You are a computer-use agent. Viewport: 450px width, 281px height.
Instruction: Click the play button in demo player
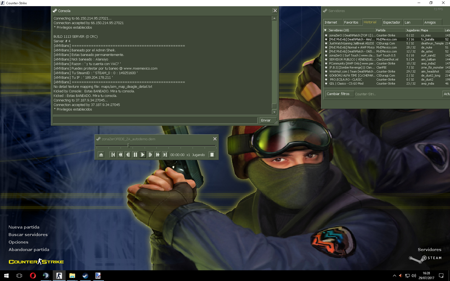[x=143, y=155]
